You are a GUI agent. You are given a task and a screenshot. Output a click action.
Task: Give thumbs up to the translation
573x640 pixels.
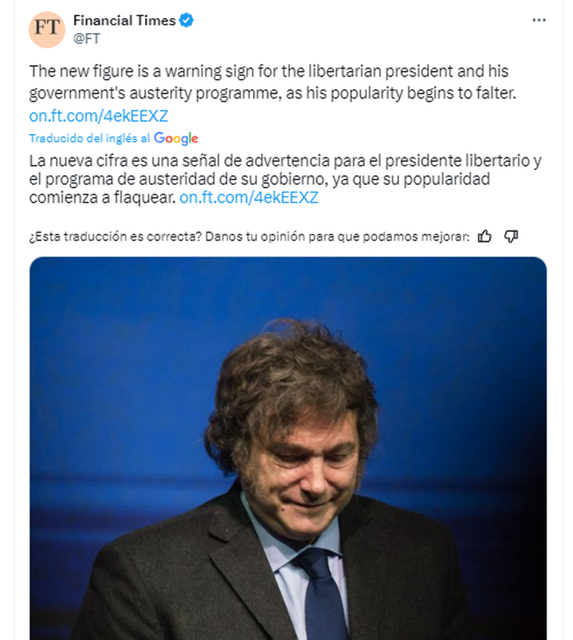(484, 237)
